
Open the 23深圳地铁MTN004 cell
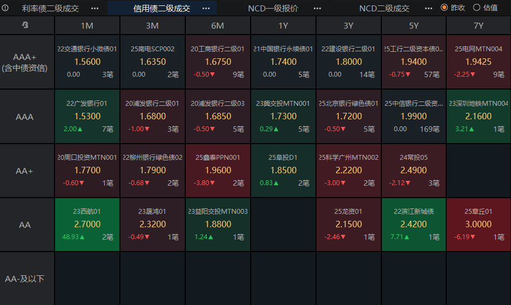479,116
